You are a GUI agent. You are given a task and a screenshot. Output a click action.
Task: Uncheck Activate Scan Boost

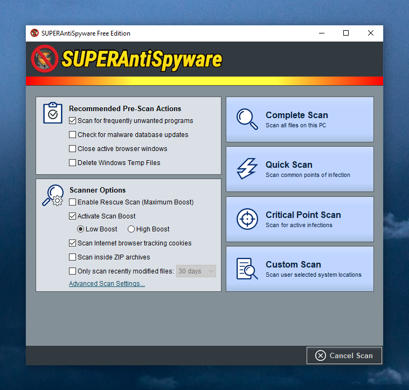pos(72,216)
